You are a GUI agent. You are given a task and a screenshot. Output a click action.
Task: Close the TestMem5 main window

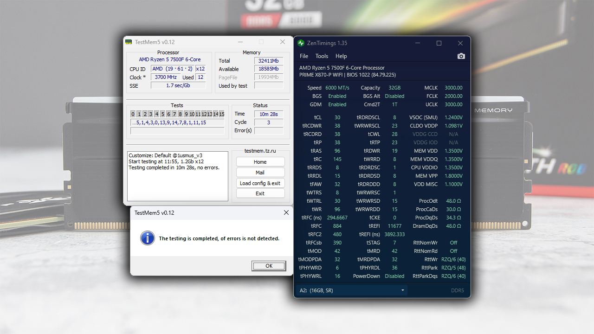[x=283, y=42]
